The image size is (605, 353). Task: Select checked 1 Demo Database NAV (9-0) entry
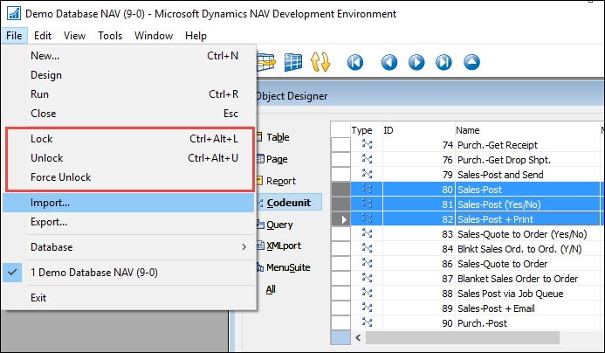(x=129, y=273)
